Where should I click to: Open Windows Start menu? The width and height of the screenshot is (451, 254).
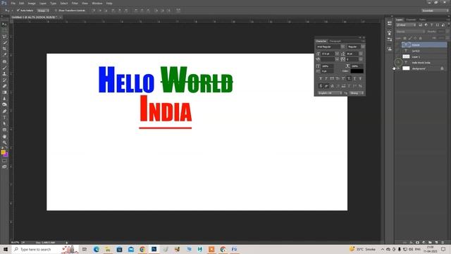pyautogui.click(x=6, y=249)
